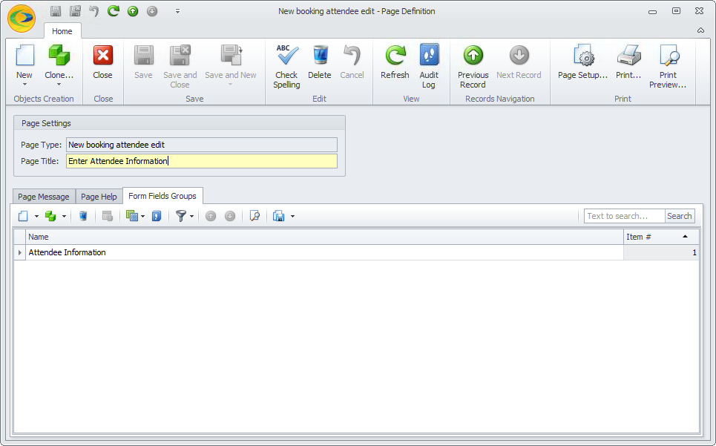Click save and close icon in quick access toolbar
This screenshot has height=446, width=716.
(x=75, y=11)
